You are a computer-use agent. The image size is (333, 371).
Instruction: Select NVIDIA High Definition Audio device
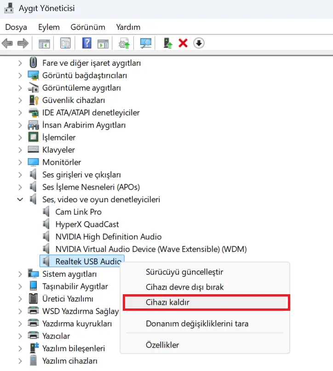point(109,237)
